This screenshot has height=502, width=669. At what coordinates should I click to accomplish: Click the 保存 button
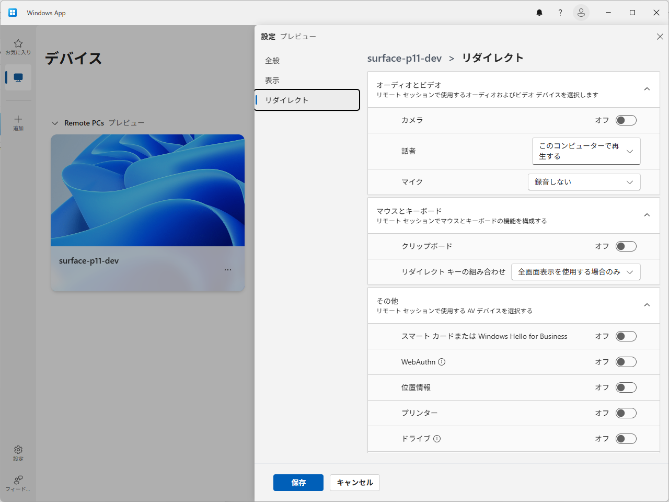click(298, 483)
